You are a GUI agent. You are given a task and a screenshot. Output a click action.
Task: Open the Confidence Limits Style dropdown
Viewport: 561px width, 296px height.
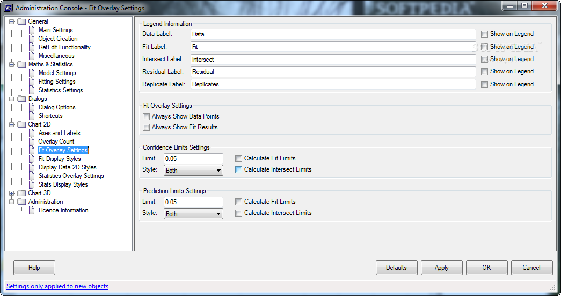[x=193, y=170]
